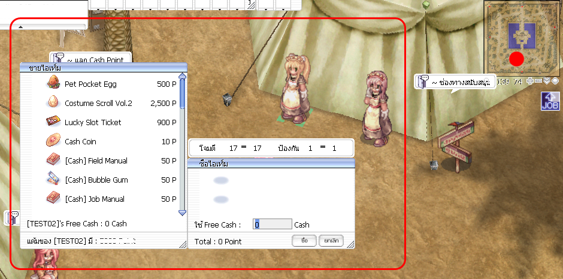Select the Costume Scroll Vol.2 egg icon
Screen dimensions: 563x279
coord(53,102)
